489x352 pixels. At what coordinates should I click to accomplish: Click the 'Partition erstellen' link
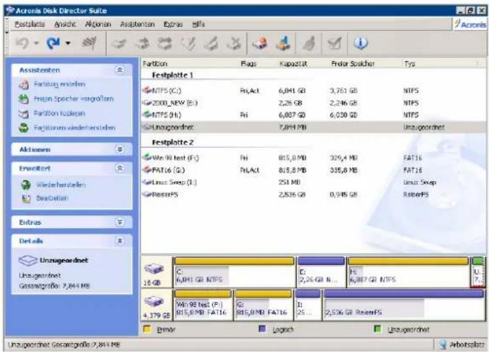[59, 84]
